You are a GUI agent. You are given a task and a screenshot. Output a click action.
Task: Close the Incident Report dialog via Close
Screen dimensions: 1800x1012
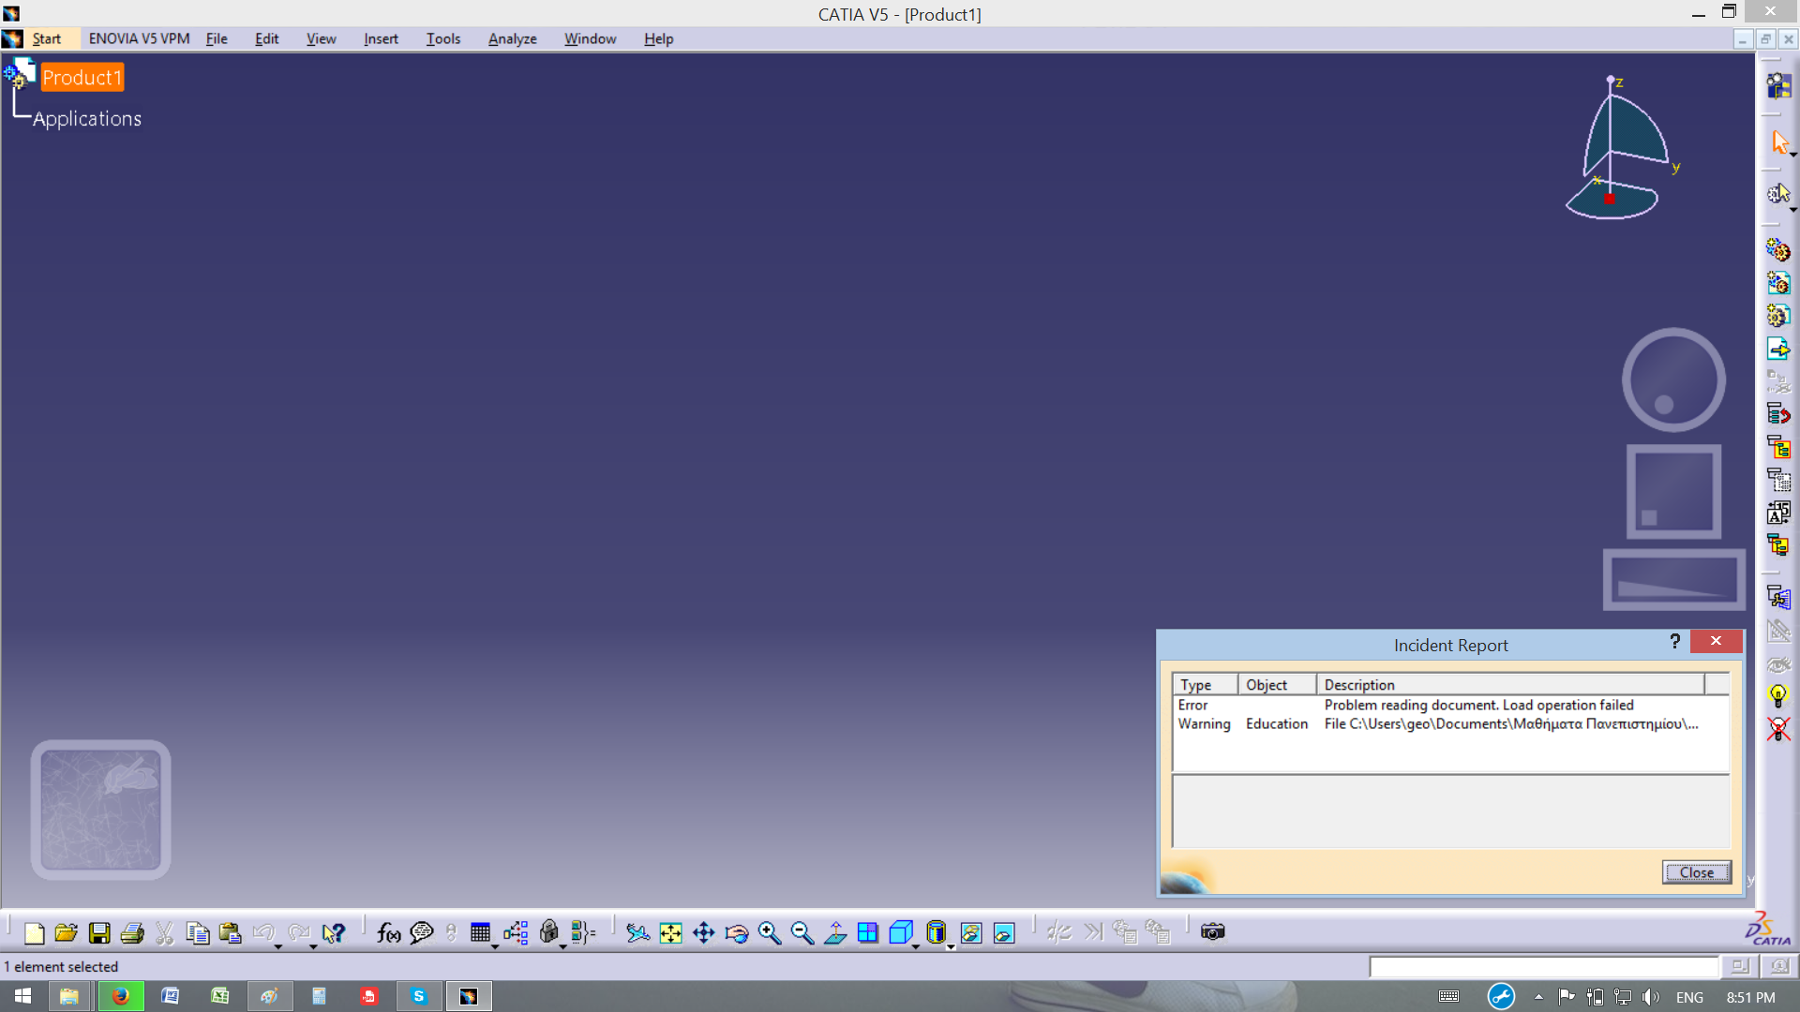tap(1696, 872)
